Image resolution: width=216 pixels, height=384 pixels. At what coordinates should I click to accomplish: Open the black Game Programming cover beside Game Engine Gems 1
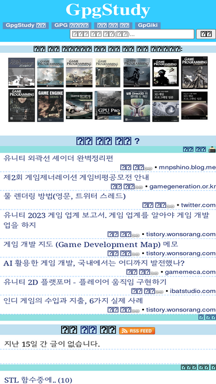(x=21, y=105)
